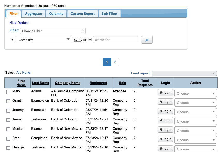Viewport: 222px width, 152px height.
Task: Expand the Company field dropdown
Action: (44, 40)
